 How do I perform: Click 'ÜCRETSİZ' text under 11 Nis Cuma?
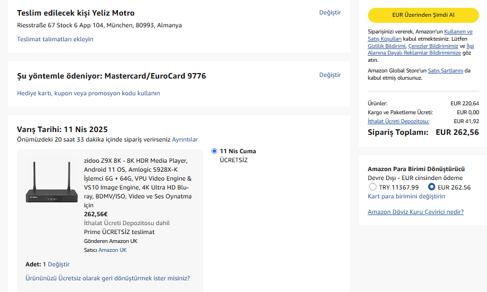tap(234, 160)
